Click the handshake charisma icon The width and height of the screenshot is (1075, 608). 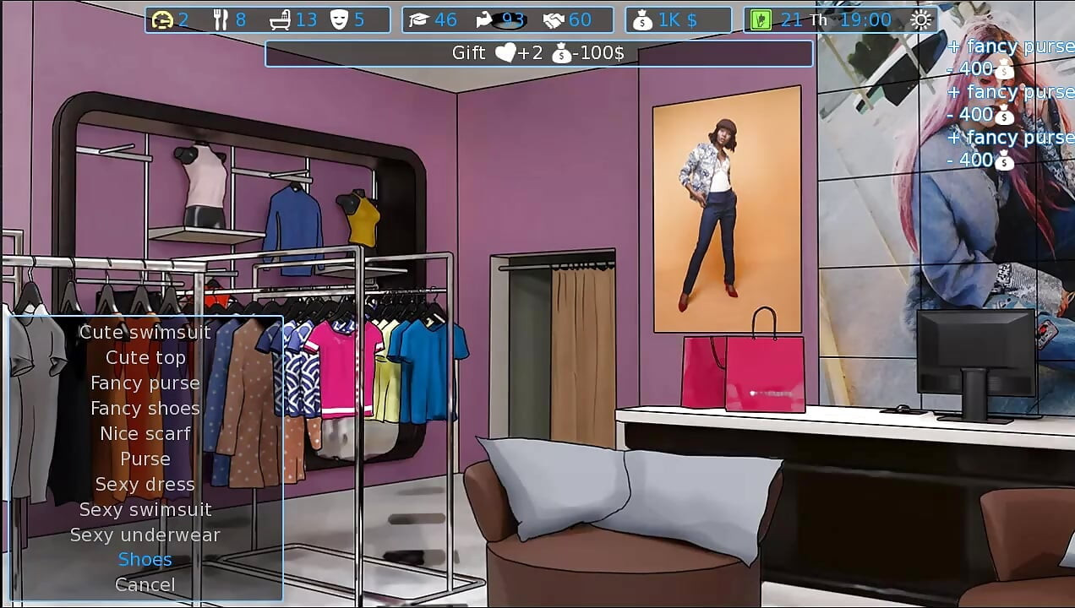[553, 20]
